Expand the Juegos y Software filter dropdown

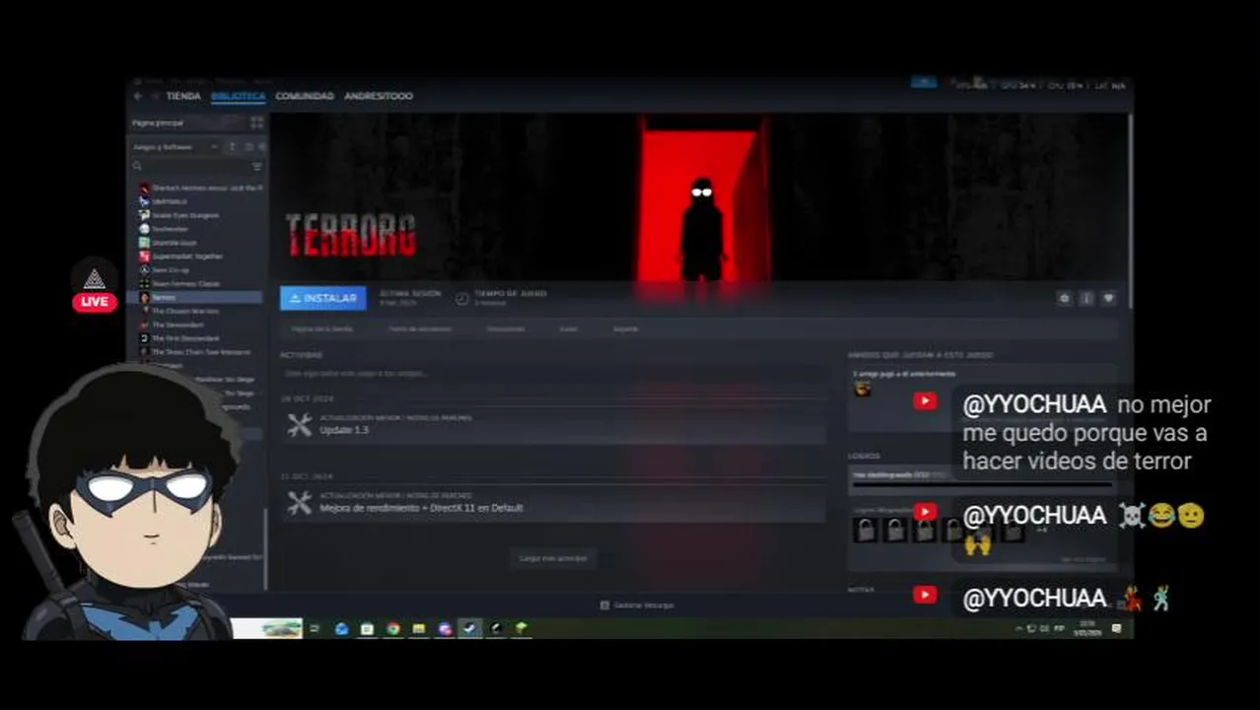pyautogui.click(x=175, y=147)
